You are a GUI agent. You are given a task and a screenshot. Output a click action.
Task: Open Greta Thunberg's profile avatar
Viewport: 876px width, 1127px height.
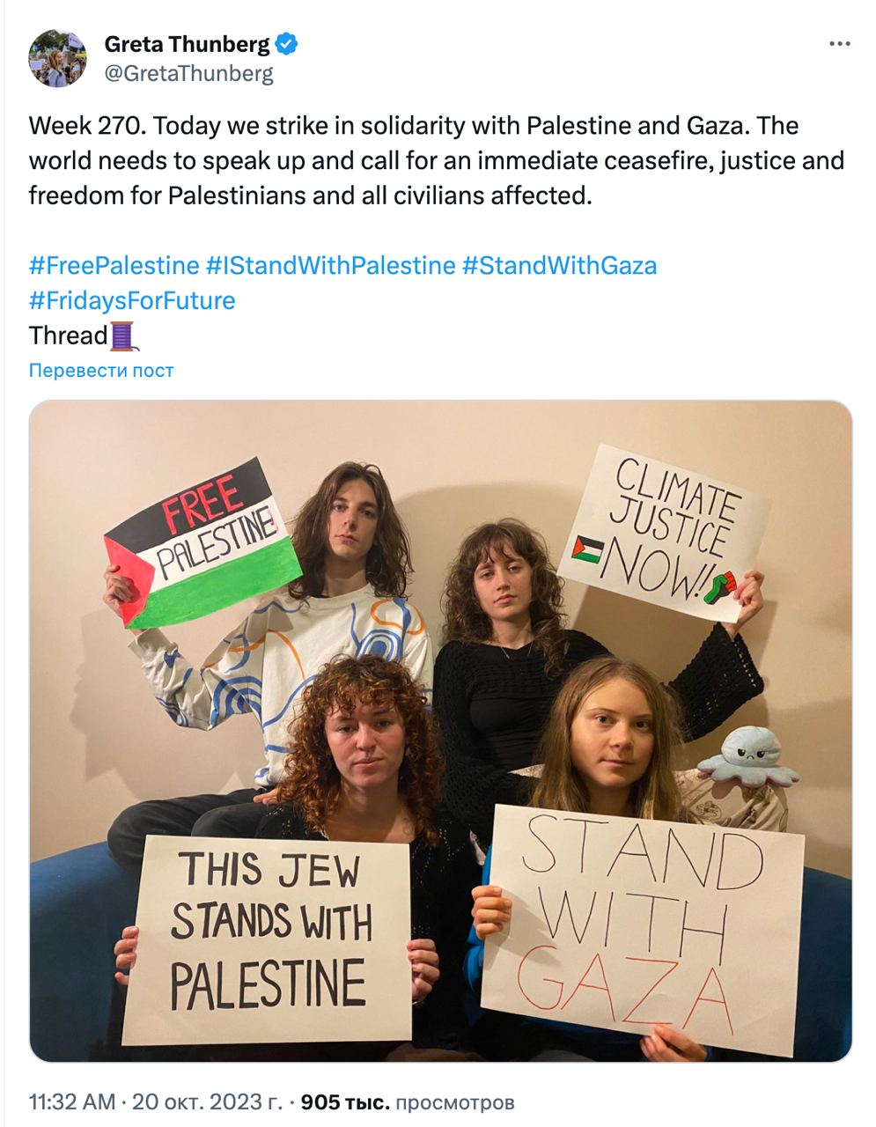[x=58, y=58]
